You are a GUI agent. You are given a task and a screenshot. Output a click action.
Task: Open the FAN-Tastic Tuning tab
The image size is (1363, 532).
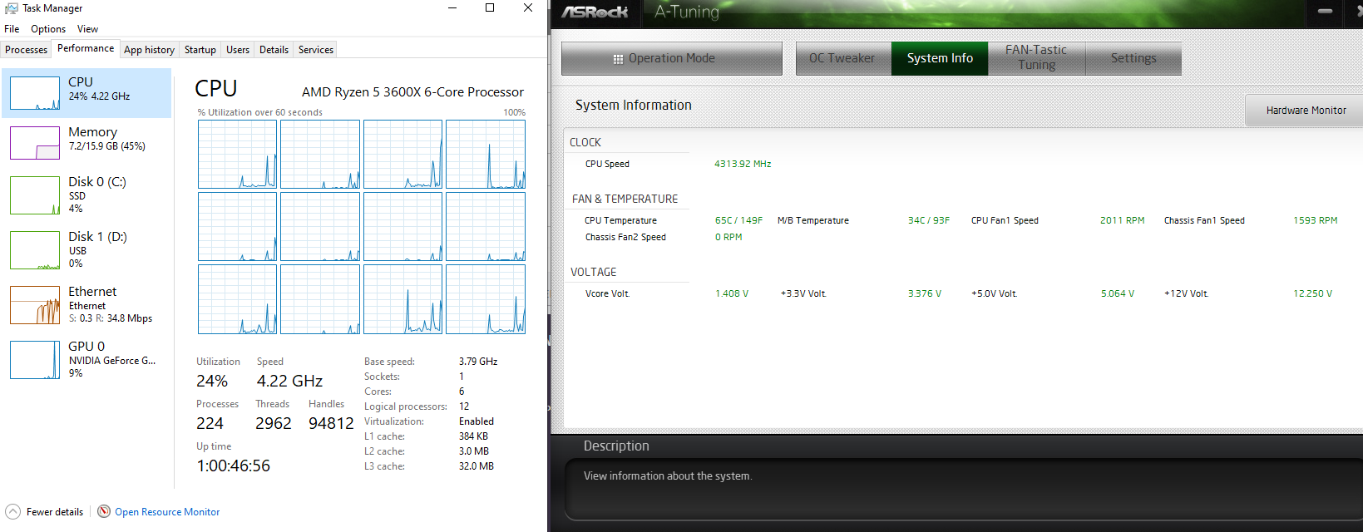point(1036,58)
